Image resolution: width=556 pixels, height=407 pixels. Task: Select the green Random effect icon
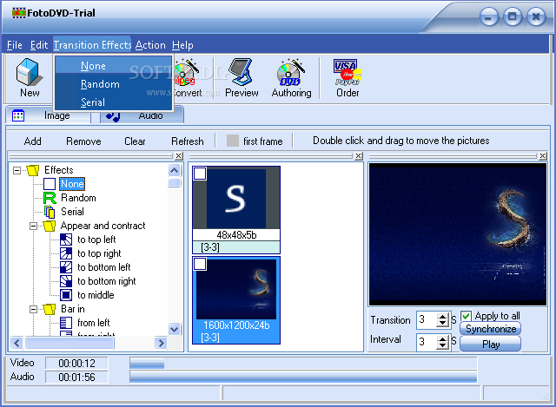coord(50,198)
